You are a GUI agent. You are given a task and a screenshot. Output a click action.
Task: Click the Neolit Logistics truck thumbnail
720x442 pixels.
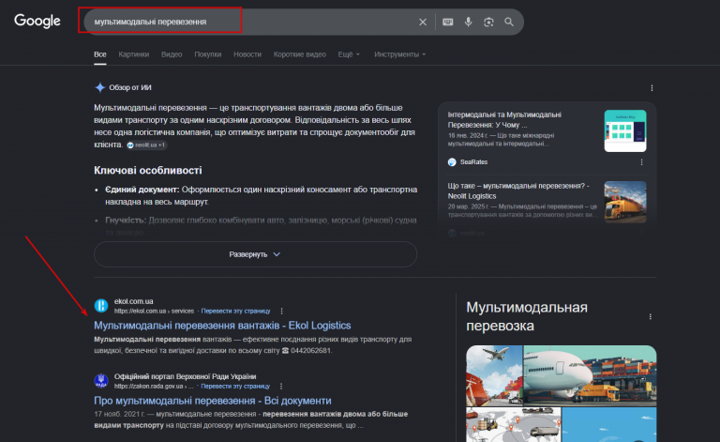(x=625, y=202)
